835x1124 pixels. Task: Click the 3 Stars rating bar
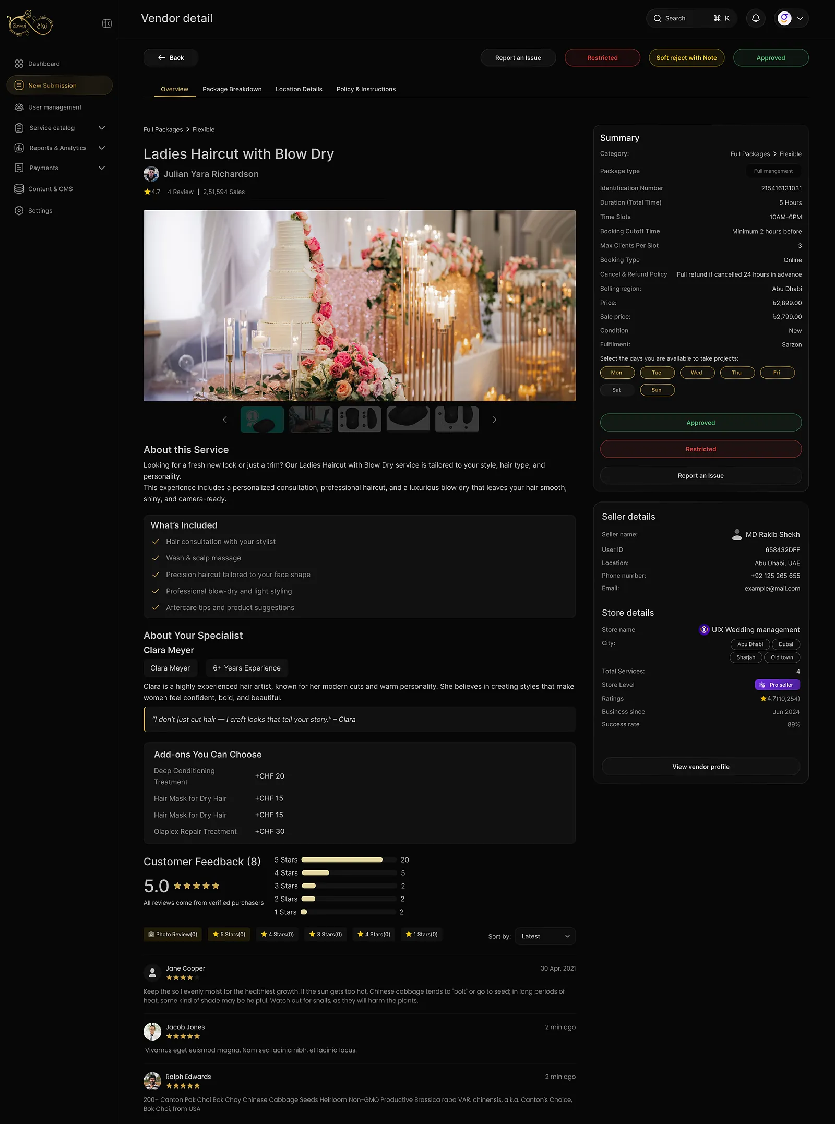[349, 886]
